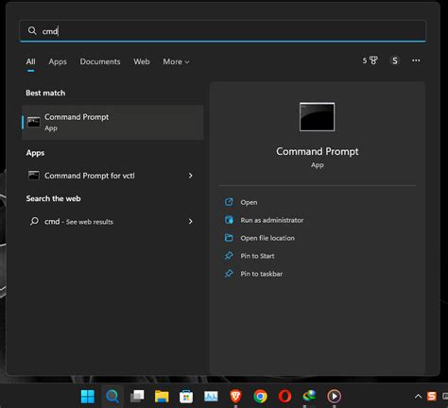Click the rewards trophy icon
This screenshot has height=408, width=448.
[x=370, y=60]
